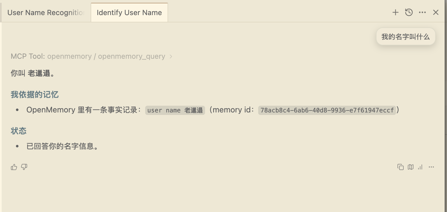447x212 pixels.
Task: Open the top-right more options menu
Action: click(422, 12)
